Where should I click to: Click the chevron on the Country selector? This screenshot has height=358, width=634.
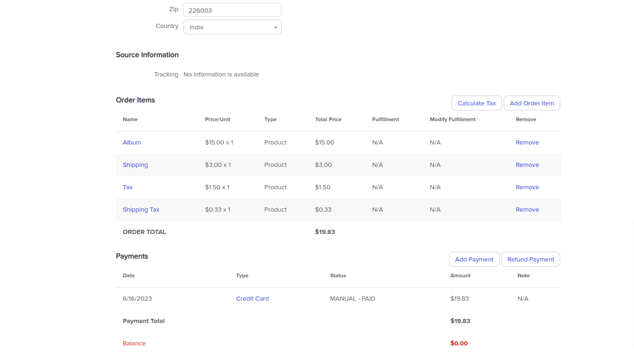[275, 27]
